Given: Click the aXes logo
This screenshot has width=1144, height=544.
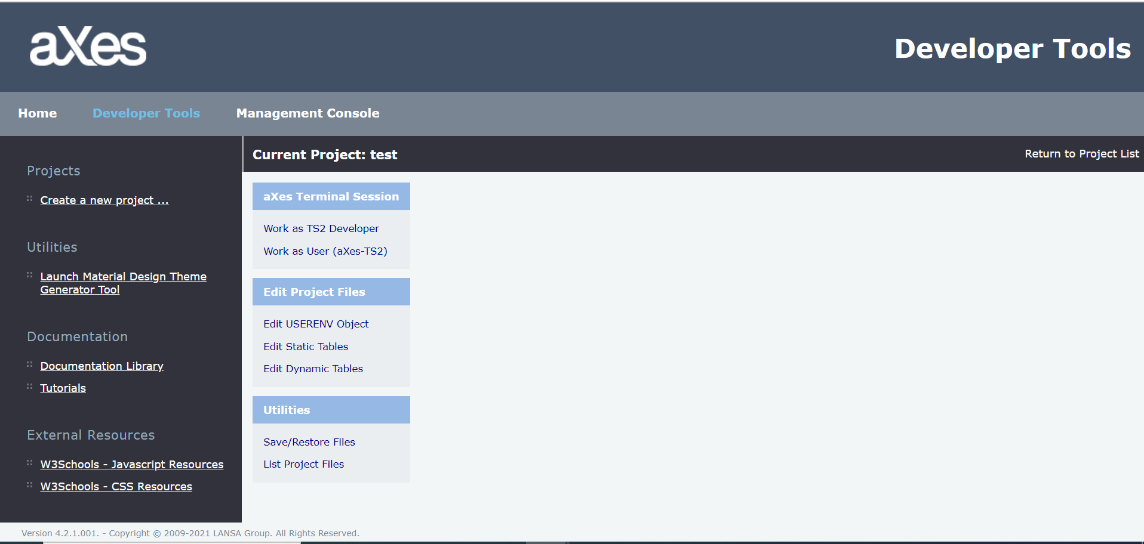Looking at the screenshot, I should click(x=88, y=47).
